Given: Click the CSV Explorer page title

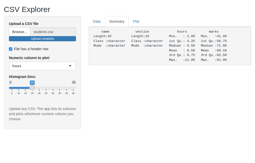Looking at the screenshot, I should pos(27,9).
